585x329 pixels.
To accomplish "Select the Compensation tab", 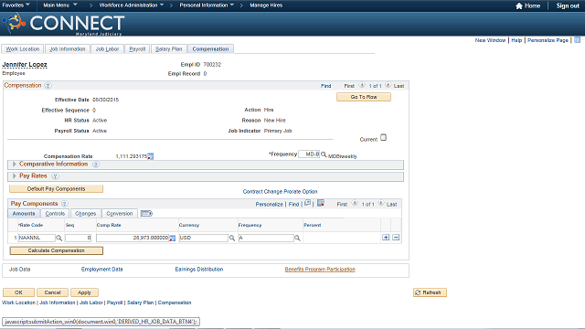I will [210, 48].
